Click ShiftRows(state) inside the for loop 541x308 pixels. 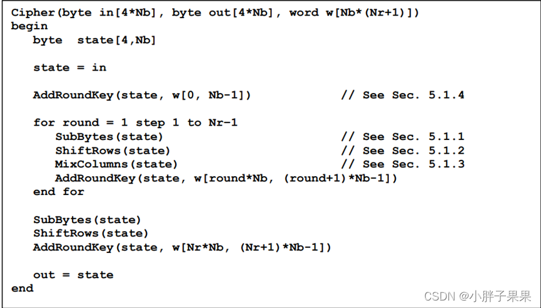pos(113,151)
